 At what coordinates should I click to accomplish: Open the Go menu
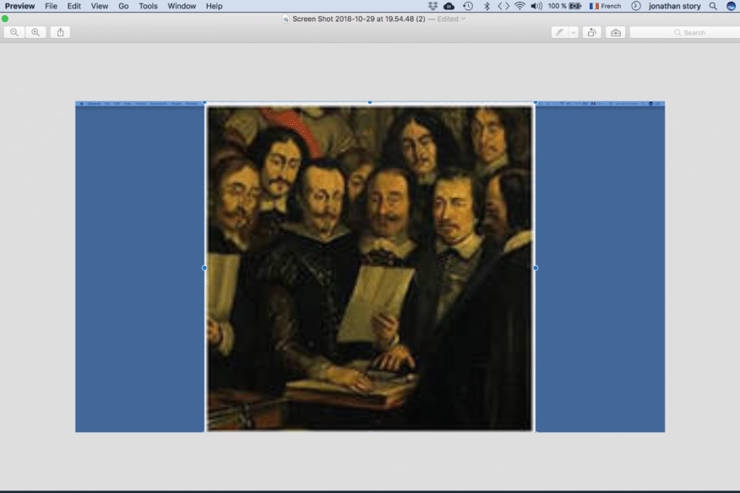pyautogui.click(x=123, y=6)
